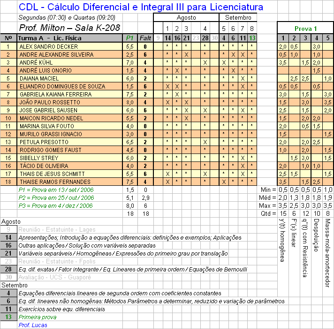The height and width of the screenshot is (329, 334).
Task: Click 'Reunião - Estatuinte - Lages' entry
Action: click(57, 229)
